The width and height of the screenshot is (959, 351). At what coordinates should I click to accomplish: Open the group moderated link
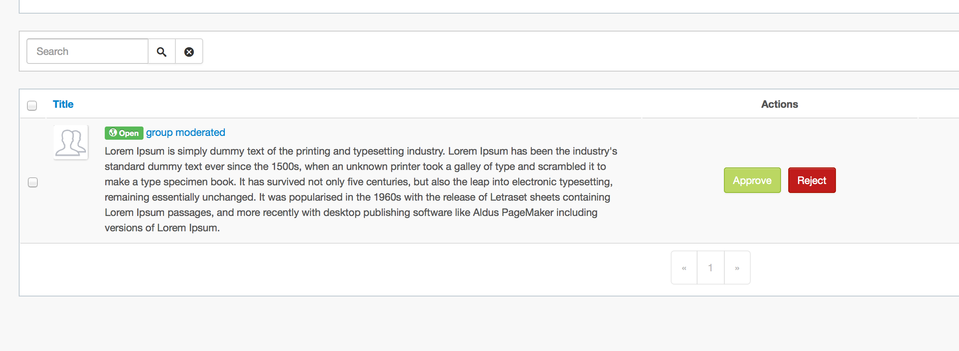(186, 132)
